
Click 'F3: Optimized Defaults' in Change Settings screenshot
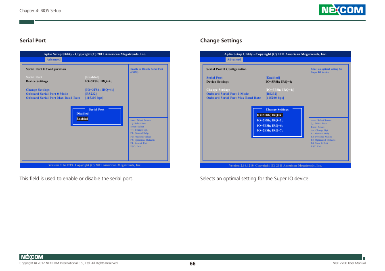point(323,140)
